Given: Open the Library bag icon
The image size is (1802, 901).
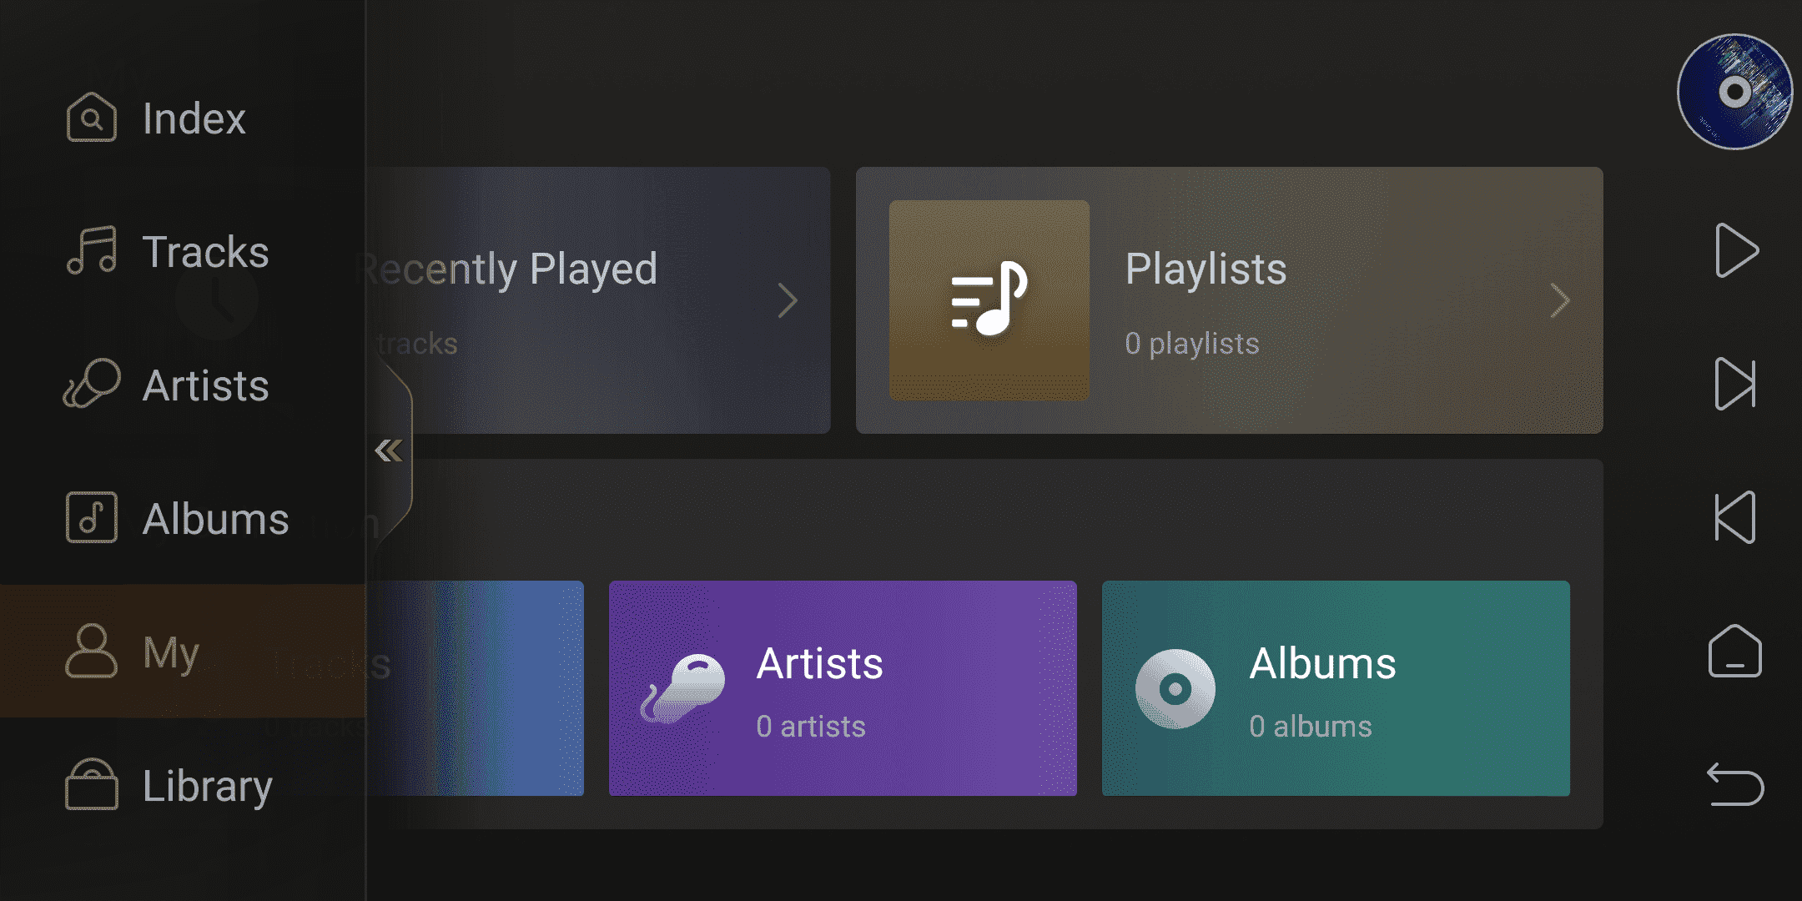Looking at the screenshot, I should coord(91,784).
